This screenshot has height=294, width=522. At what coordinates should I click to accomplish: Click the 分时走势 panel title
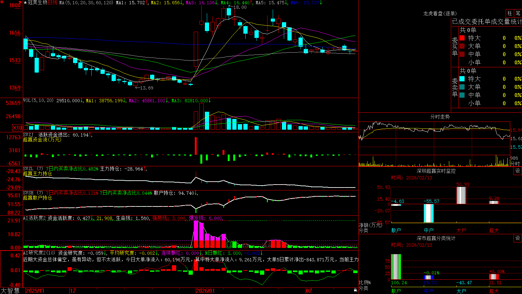440,117
